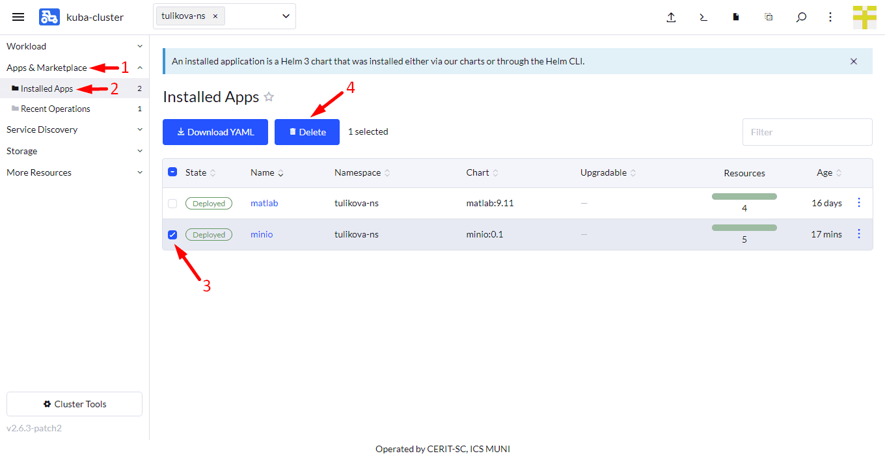This screenshot has width=885, height=458.
Task: Click the copy kubeconfig icon
Action: tap(769, 18)
